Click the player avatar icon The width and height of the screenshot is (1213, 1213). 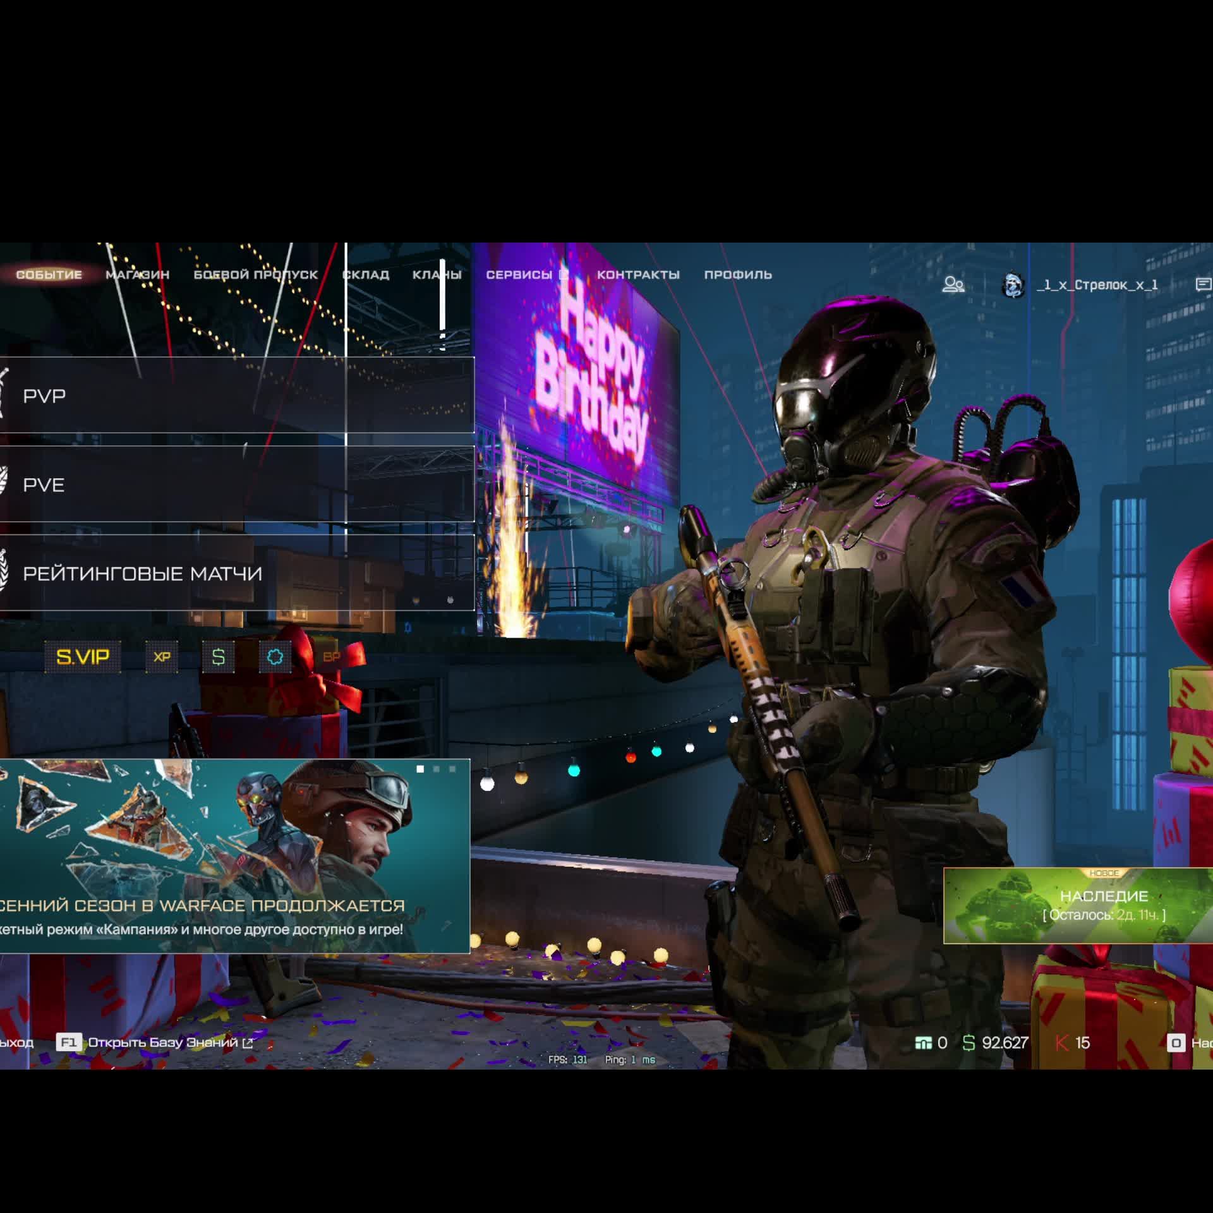(1013, 285)
